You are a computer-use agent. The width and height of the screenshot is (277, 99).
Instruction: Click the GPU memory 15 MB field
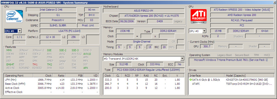point(218,31)
